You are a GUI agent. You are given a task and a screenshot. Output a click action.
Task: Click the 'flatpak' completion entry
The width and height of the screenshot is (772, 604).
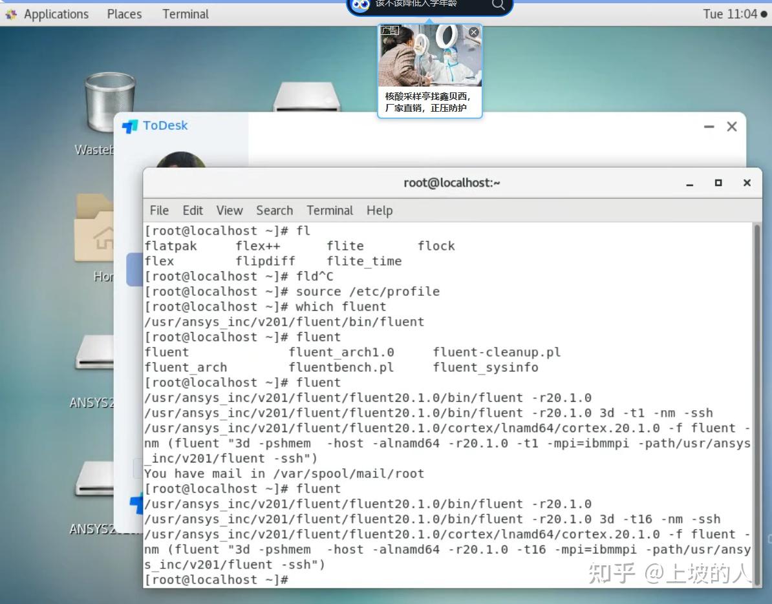[171, 246]
